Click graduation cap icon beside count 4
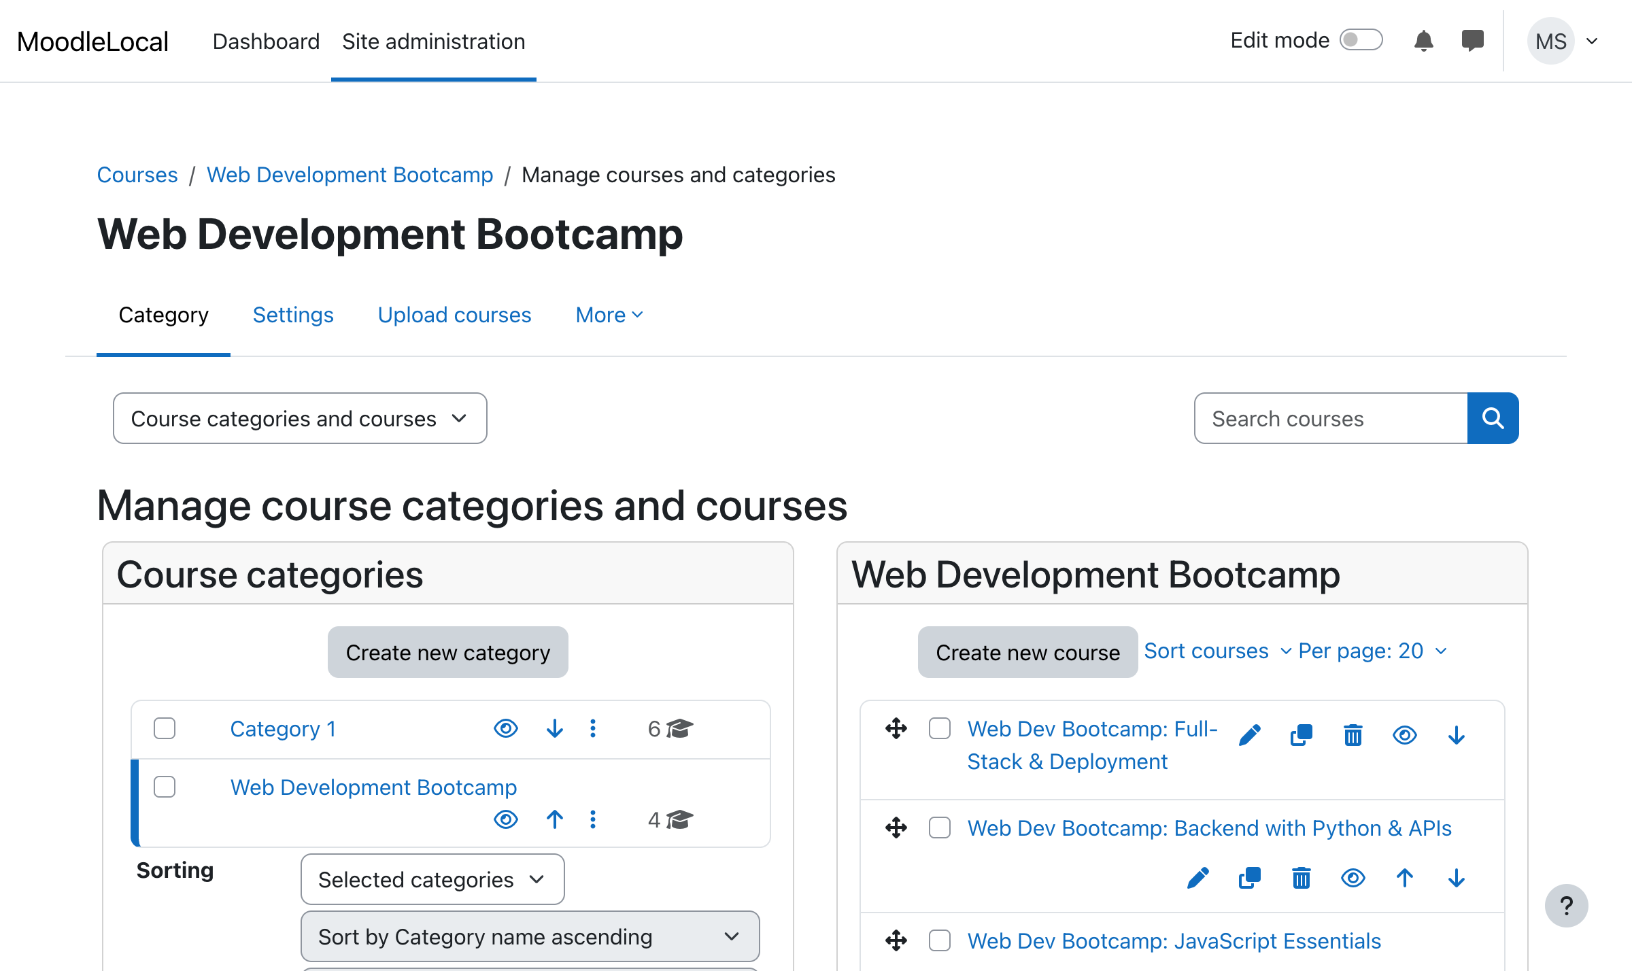The image size is (1632, 971). (x=679, y=819)
